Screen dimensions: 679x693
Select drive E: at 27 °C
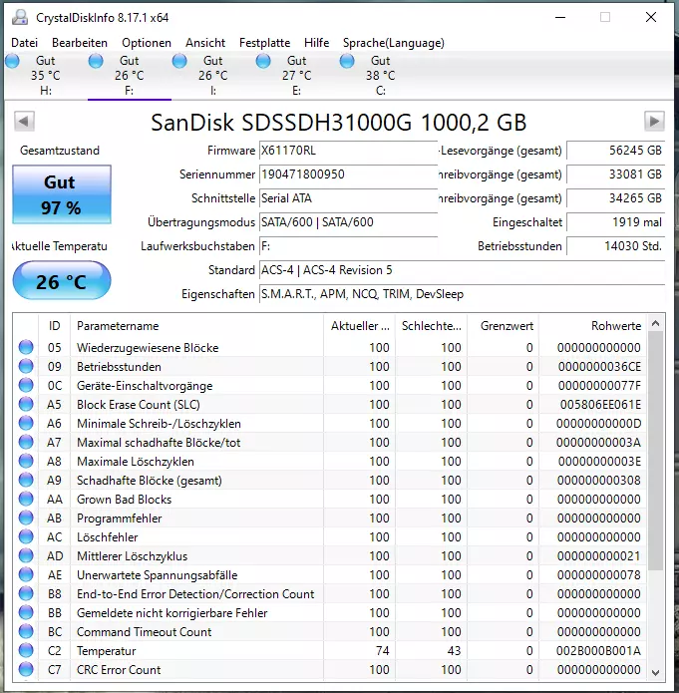(x=296, y=76)
